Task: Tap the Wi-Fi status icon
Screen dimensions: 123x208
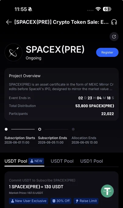Action: point(98,9)
